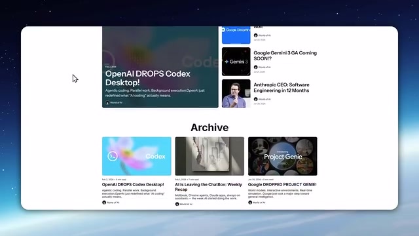Click the date on the featured Codex card
The height and width of the screenshot is (236, 419).
[111, 67]
